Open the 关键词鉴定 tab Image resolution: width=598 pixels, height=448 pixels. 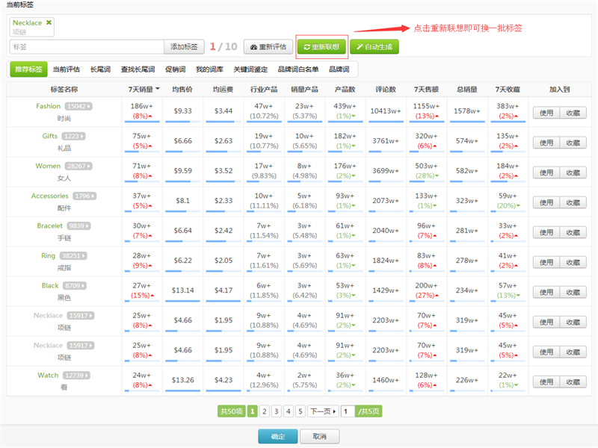[x=250, y=69]
